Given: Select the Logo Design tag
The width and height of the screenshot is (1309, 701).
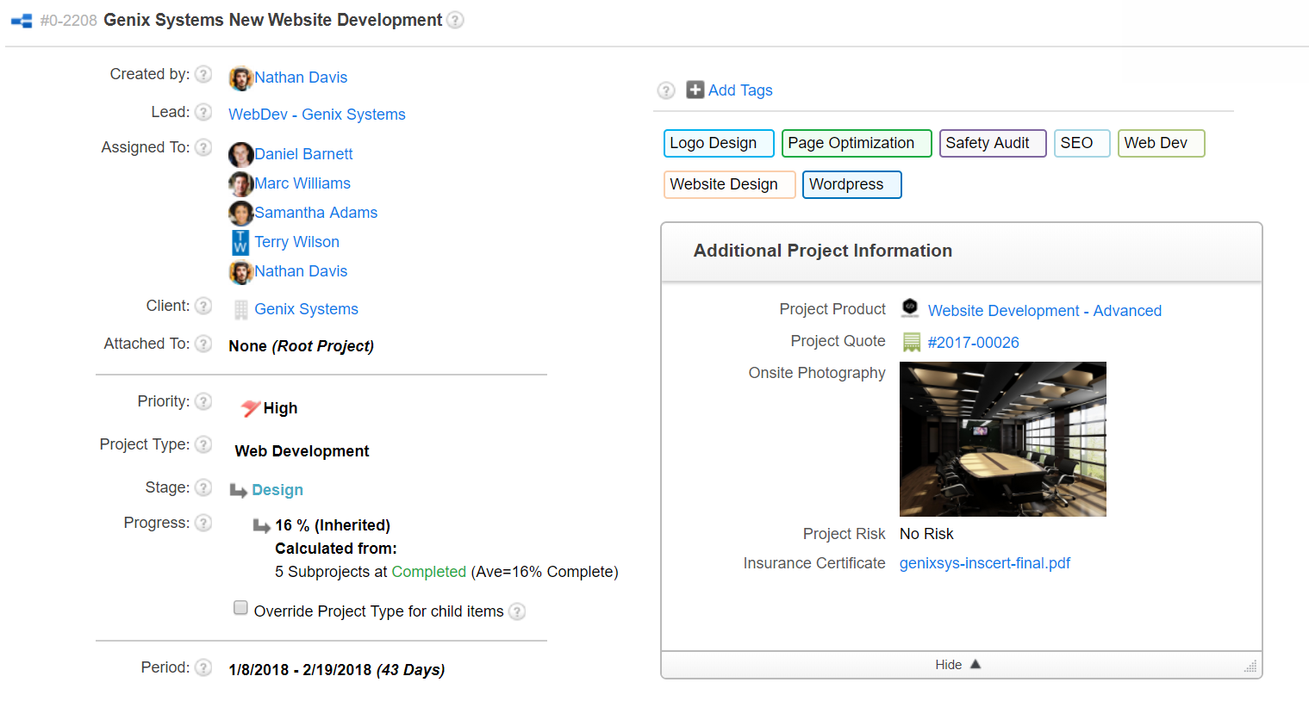Looking at the screenshot, I should coord(718,143).
